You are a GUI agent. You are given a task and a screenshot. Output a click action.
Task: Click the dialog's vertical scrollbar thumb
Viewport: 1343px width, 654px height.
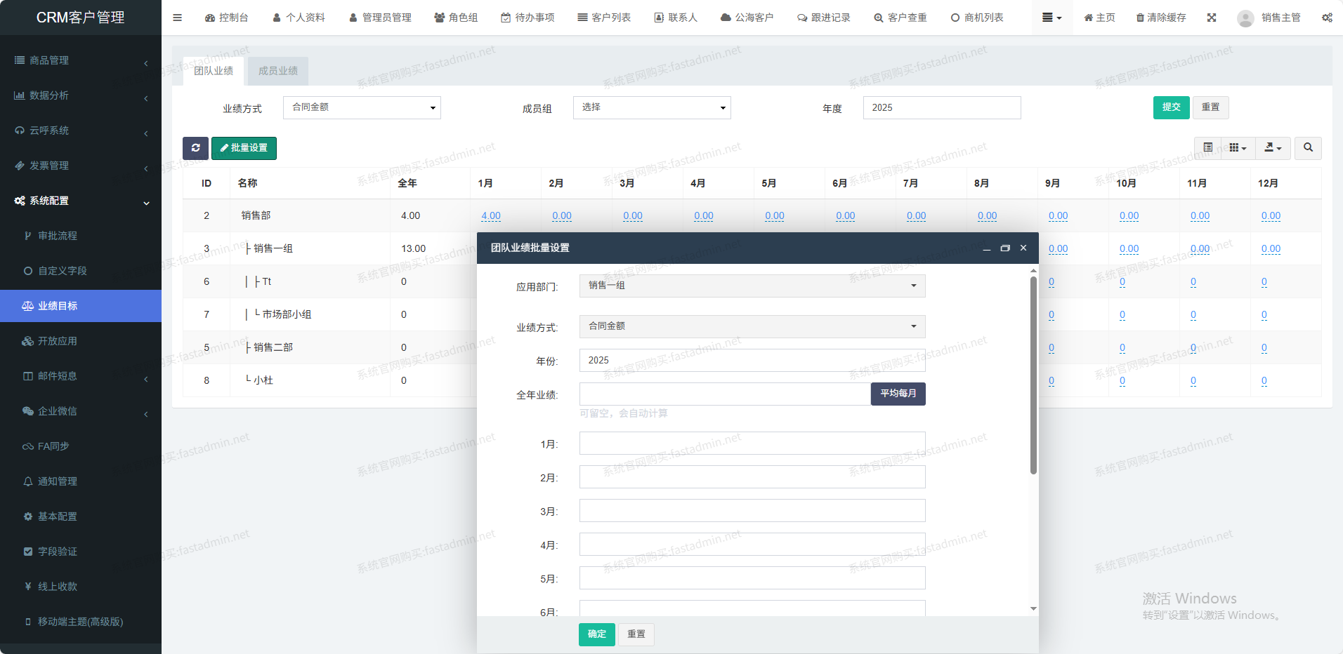click(1033, 375)
